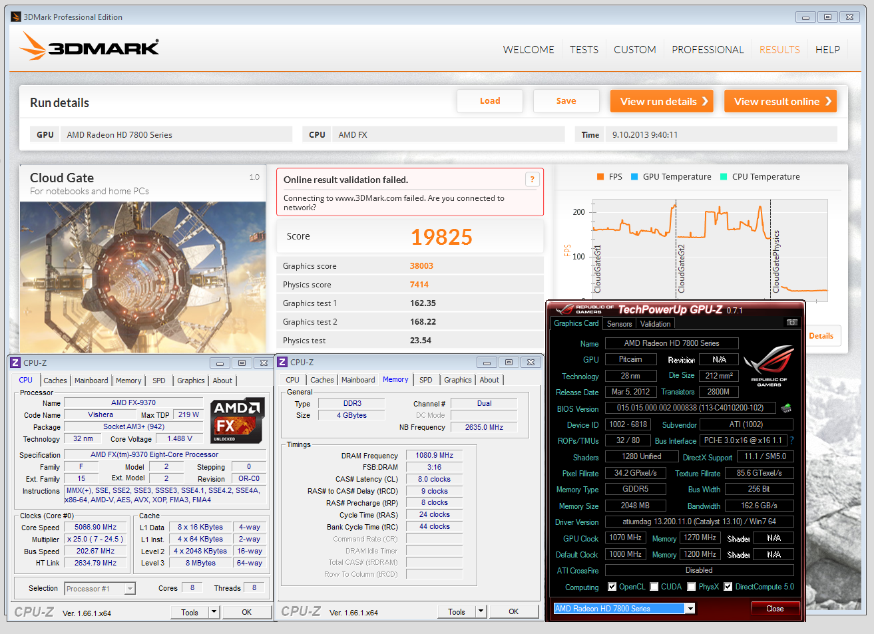The image size is (874, 634).
Task: Click the Republic of Gamers logo
Action: click(x=769, y=365)
